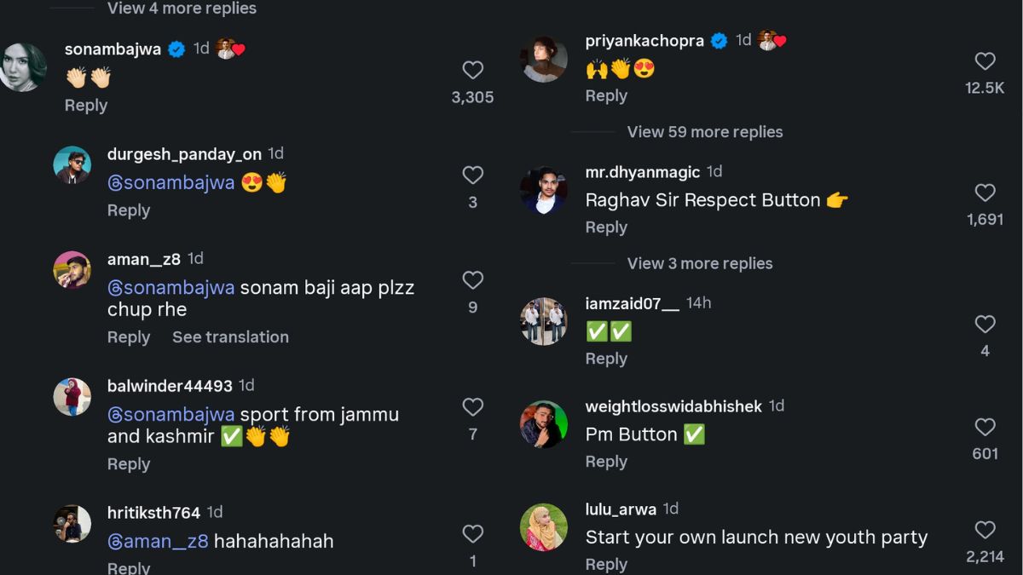Expand 'View 4 more replies' thread
This screenshot has height=575, width=1023.
[182, 9]
